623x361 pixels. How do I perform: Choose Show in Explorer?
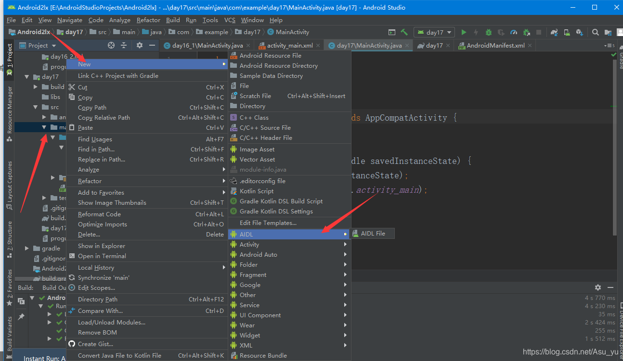tap(147, 246)
